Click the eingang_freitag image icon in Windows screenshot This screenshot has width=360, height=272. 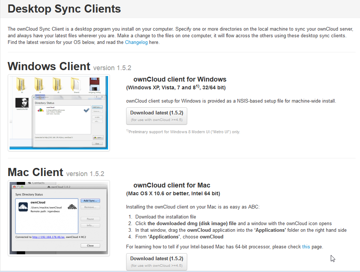tap(95, 85)
